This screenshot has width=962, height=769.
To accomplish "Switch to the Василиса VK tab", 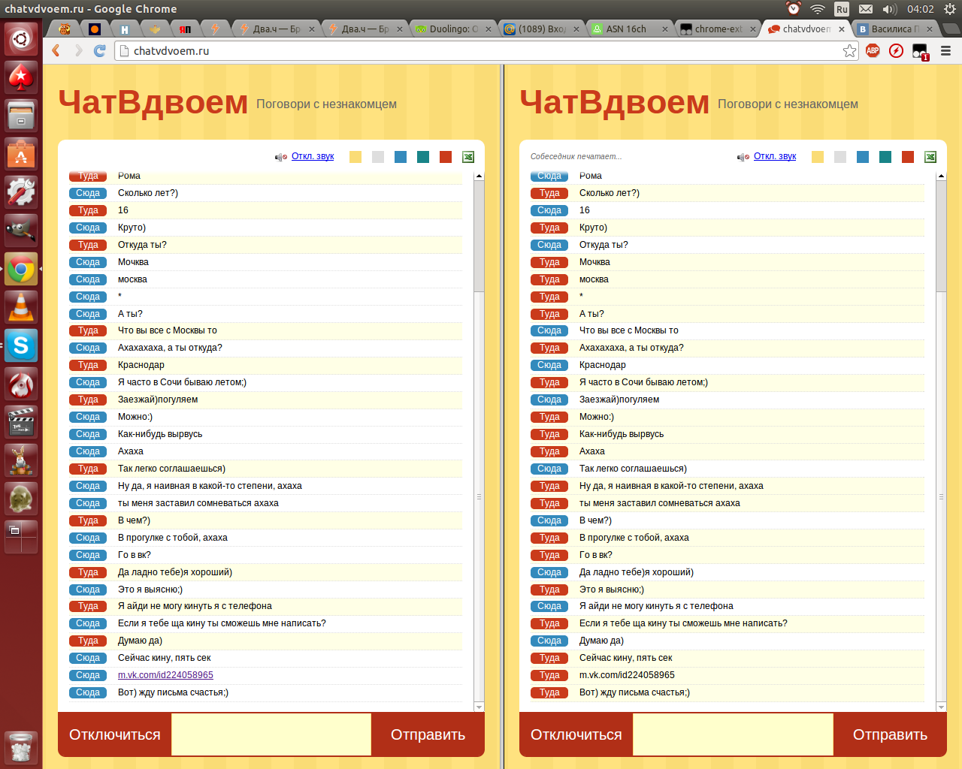I will tap(895, 29).
